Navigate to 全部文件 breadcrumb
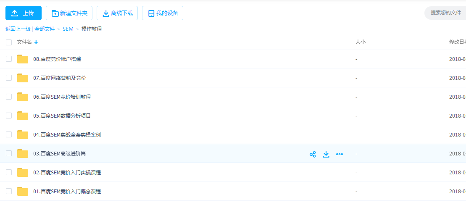This screenshot has width=466, height=213. pos(45,29)
